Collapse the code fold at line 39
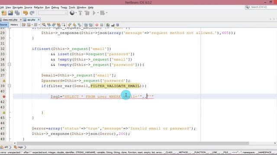 click(10, 86)
